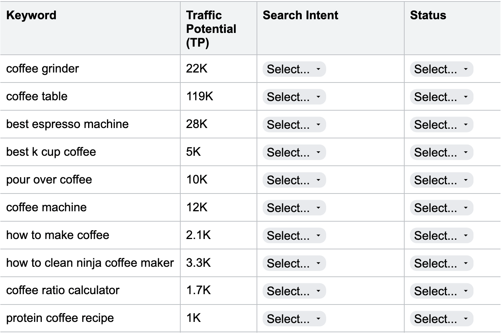Open the Status dropdown for best espresso machine
This screenshot has width=502, height=333.
click(441, 124)
